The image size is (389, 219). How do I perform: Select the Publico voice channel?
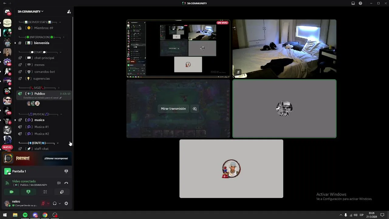pyautogui.click(x=44, y=95)
